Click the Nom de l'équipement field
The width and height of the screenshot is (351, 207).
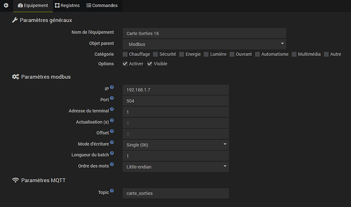pos(204,33)
